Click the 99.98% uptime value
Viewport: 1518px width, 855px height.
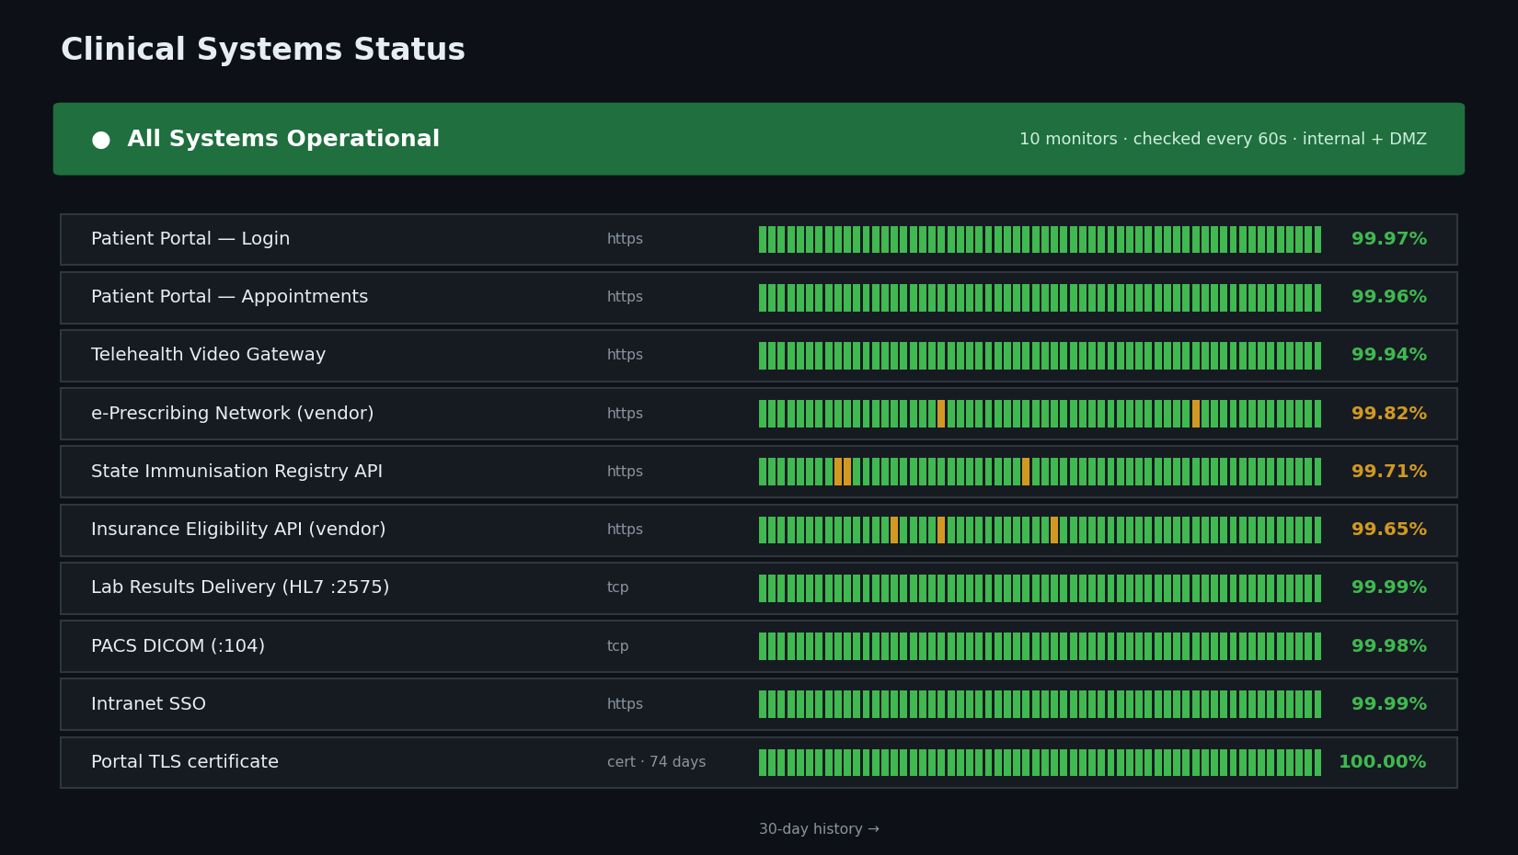pos(1389,646)
